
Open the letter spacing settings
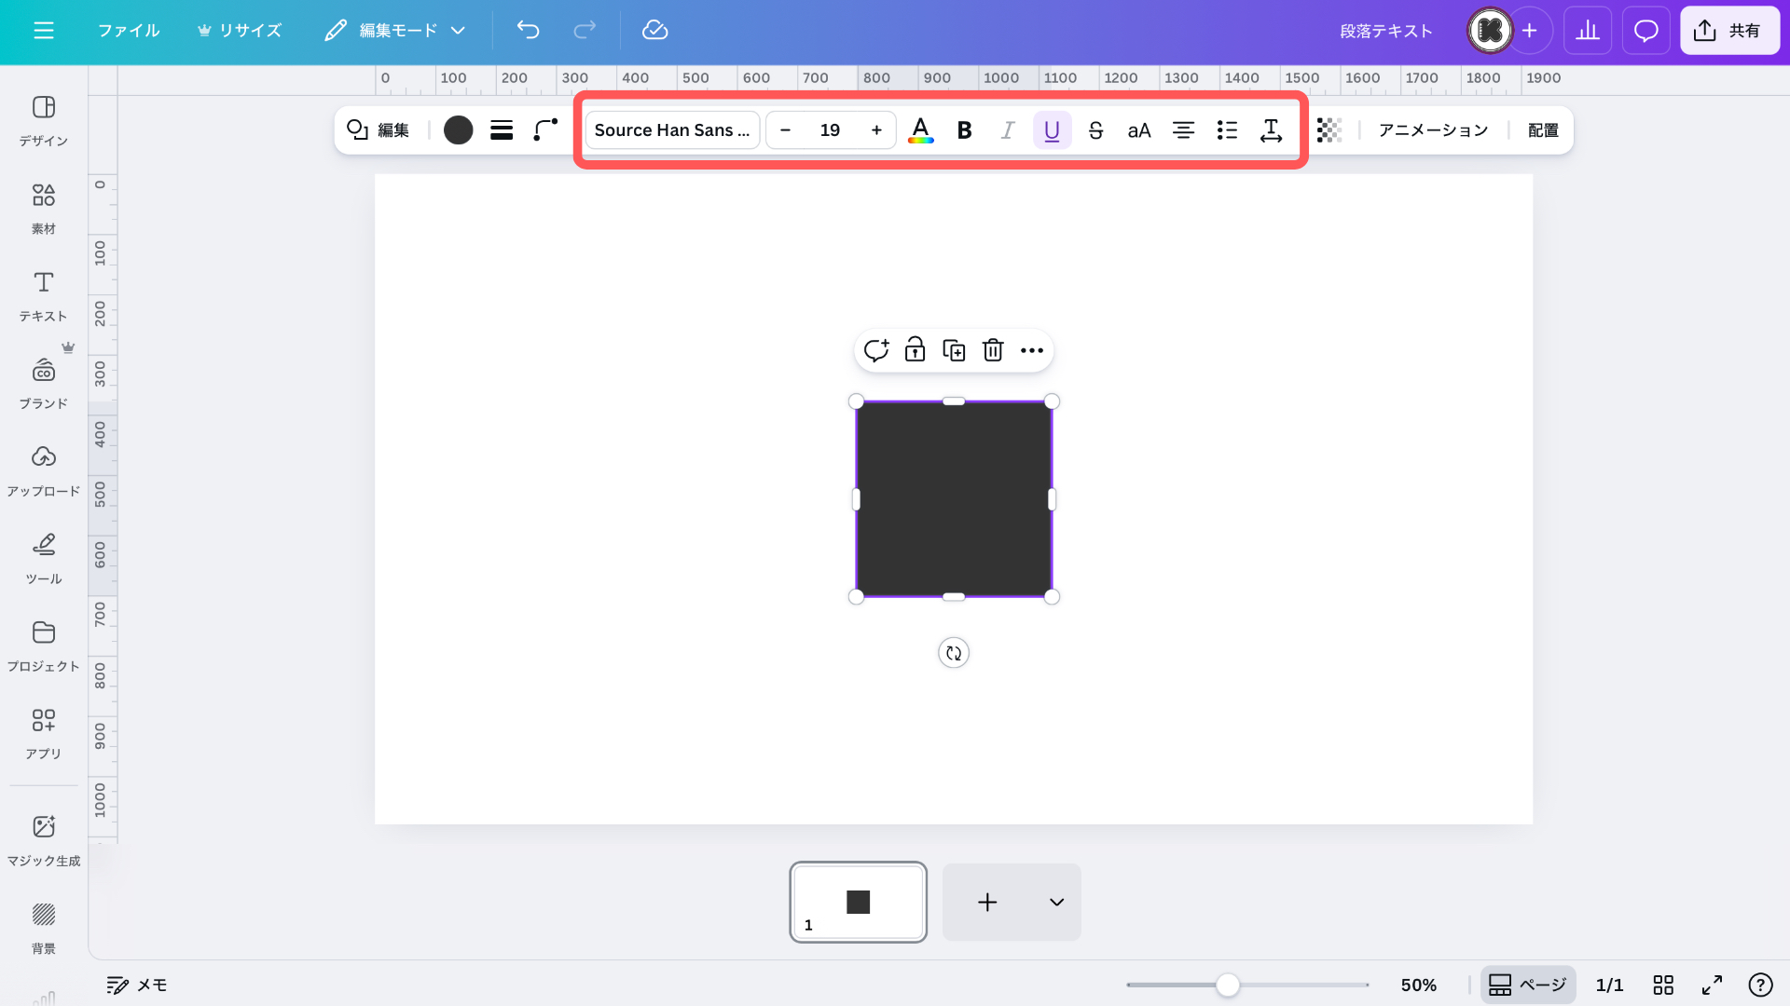(x=1271, y=130)
